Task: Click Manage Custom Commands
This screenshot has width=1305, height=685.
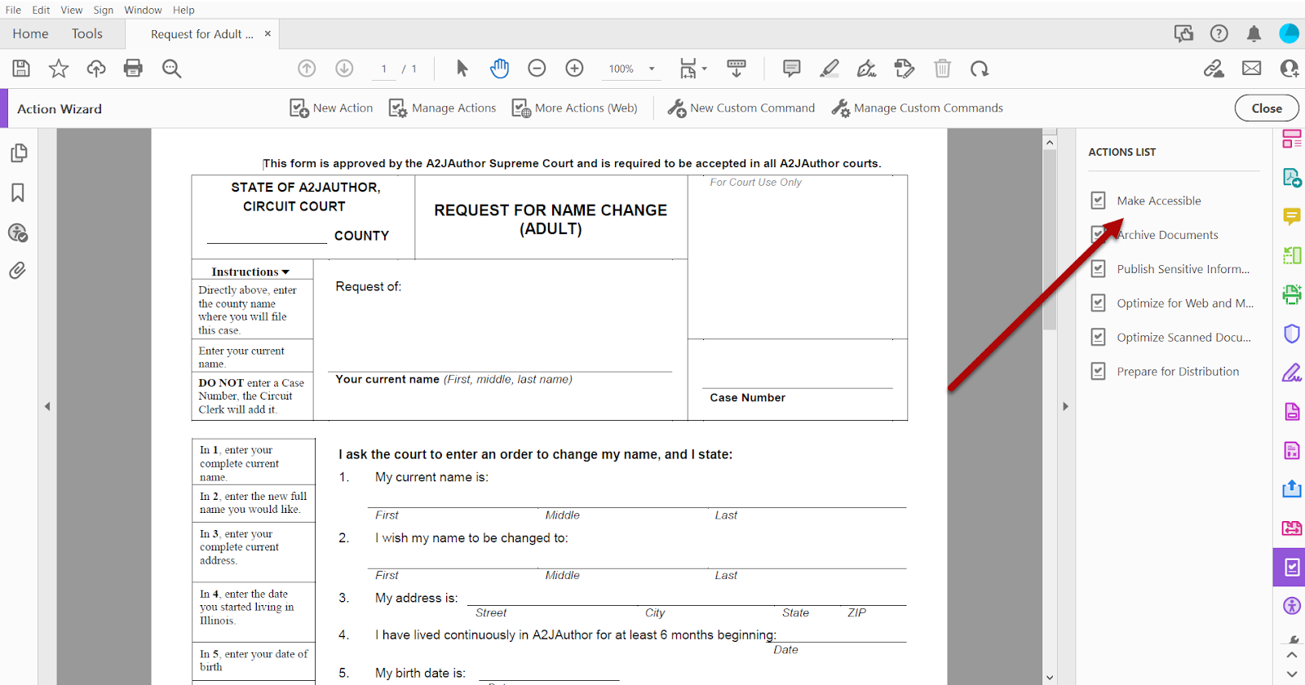Action: point(917,108)
